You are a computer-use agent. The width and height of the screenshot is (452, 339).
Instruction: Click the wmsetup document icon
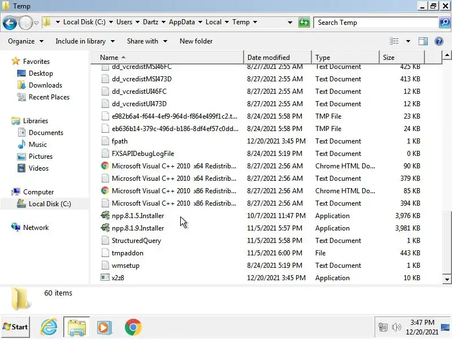(105, 265)
